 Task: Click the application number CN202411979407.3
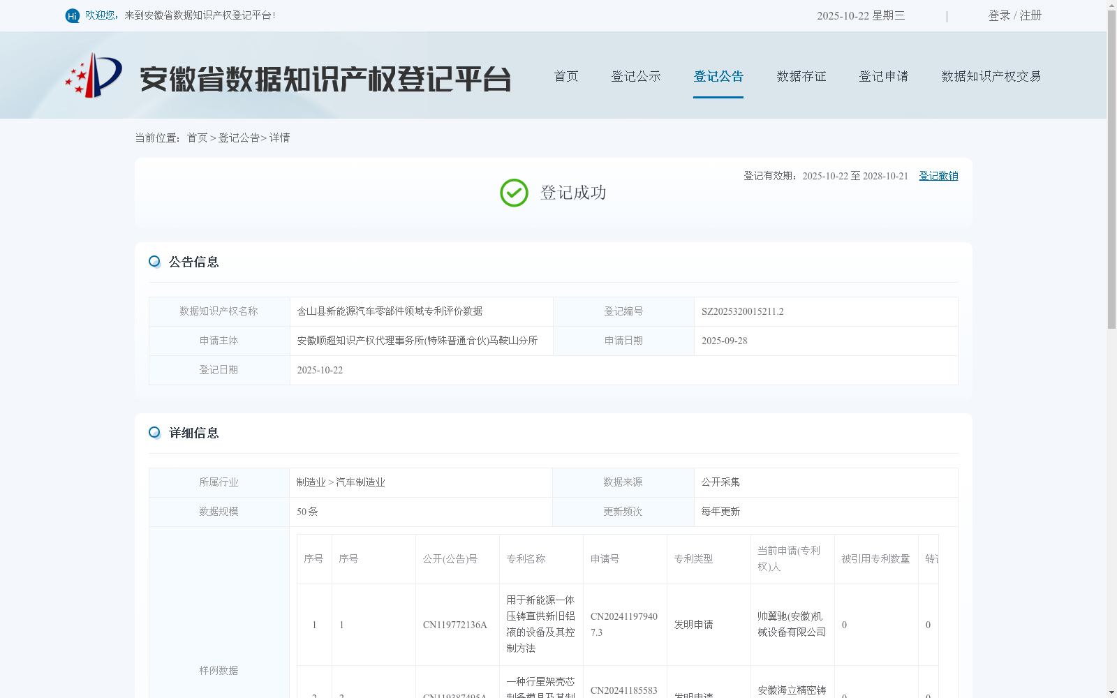[624, 624]
